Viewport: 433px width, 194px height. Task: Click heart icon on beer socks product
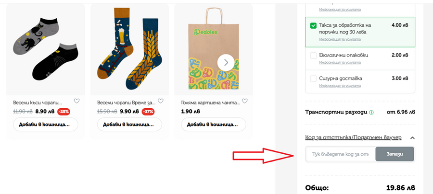click(161, 101)
